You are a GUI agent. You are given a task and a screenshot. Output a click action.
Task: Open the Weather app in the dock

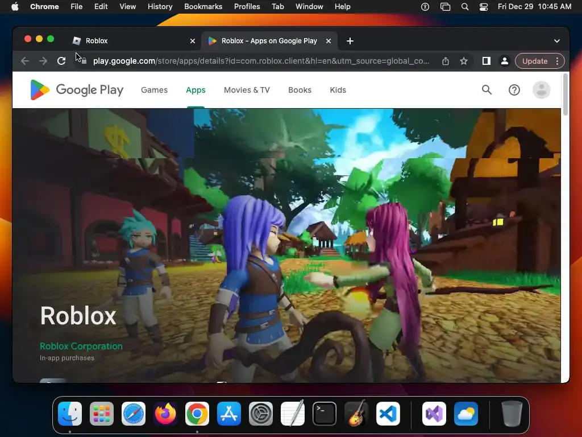(466, 414)
